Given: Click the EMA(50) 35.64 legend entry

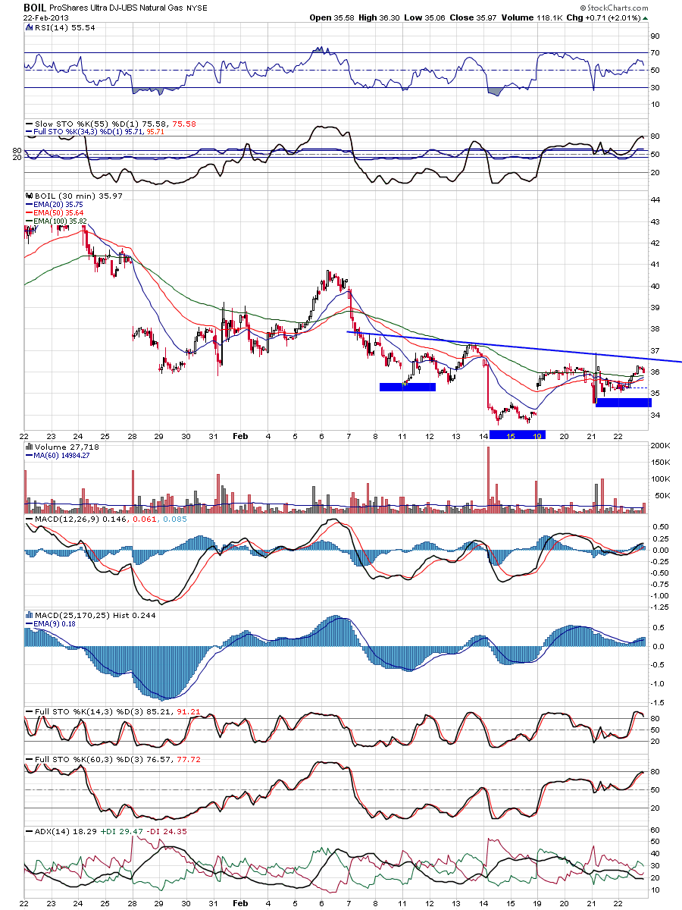Looking at the screenshot, I should point(59,214).
